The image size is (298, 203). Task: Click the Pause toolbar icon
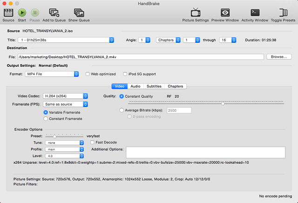coord(35,13)
